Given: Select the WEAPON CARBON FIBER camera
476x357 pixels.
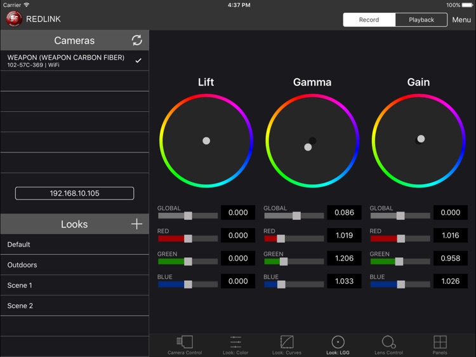Looking at the screenshot, I should coord(74,60).
